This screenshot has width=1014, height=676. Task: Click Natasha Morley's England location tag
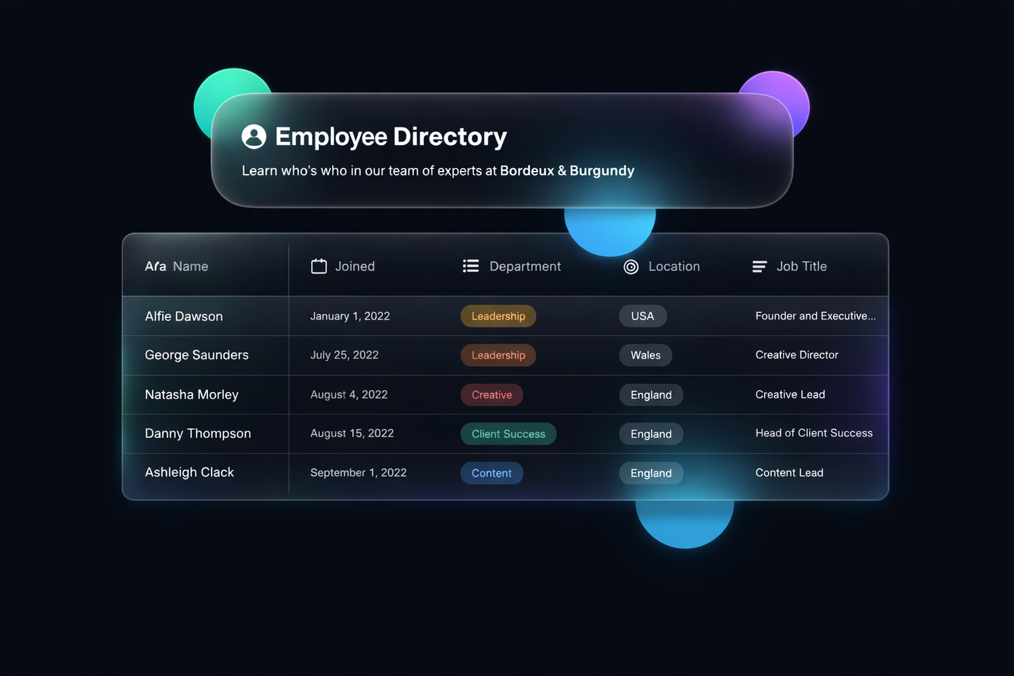651,395
